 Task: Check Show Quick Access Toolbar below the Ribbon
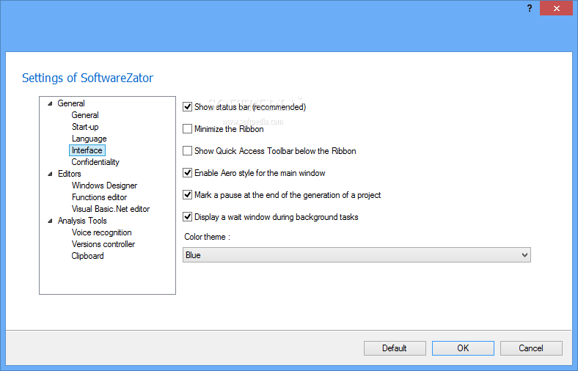(188, 151)
